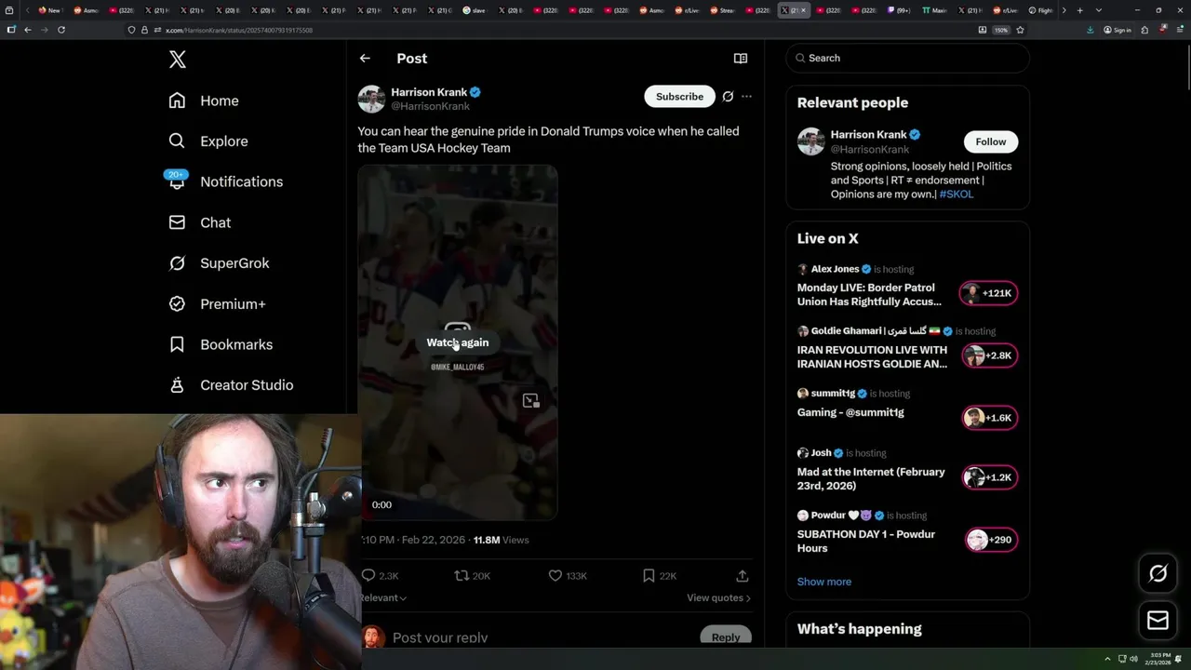Click the taskbar volume icon
The image size is (1191, 670).
point(1133,659)
